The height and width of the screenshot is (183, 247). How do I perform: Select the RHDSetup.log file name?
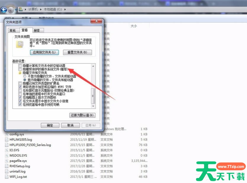[20, 166]
